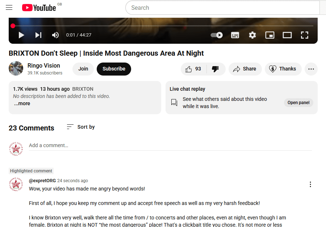Mute the video volume
The width and height of the screenshot is (326, 227).
(x=55, y=35)
